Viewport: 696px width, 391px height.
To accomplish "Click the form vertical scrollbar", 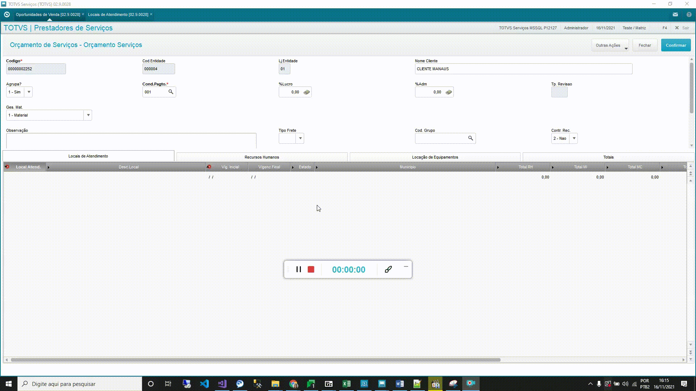I will (x=692, y=88).
